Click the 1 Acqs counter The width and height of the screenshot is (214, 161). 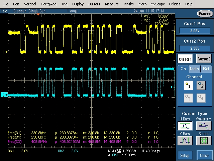72,11
